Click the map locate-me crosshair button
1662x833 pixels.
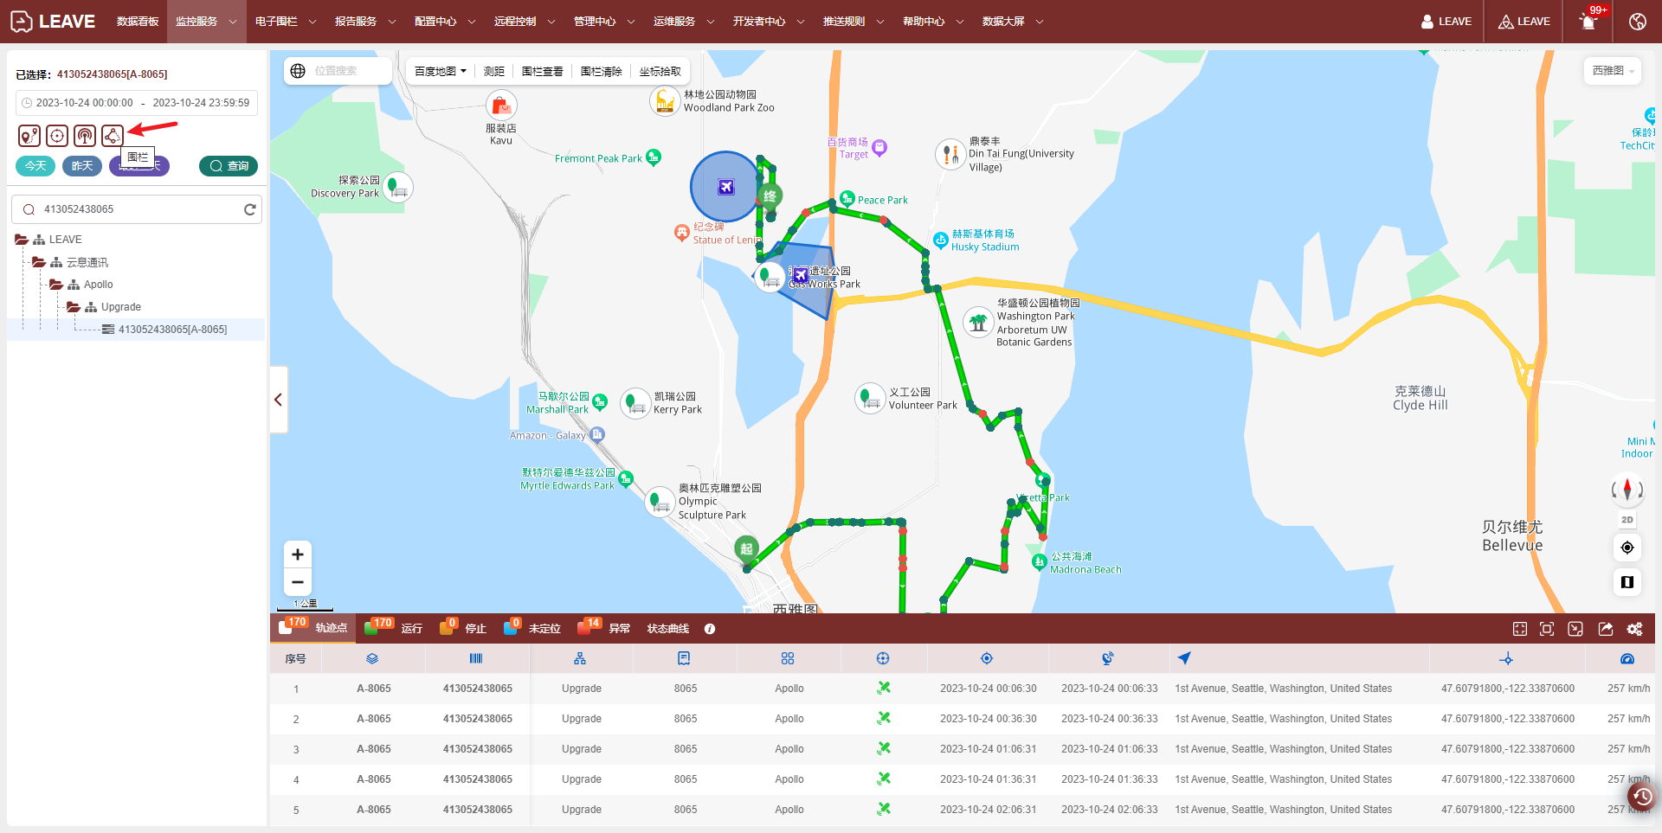pos(1627,548)
